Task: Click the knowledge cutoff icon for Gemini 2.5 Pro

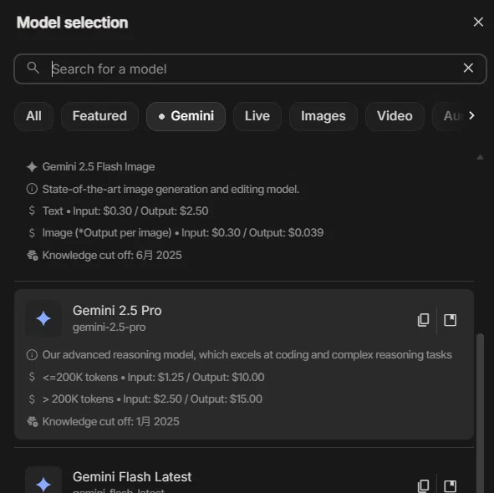Action: pyautogui.click(x=32, y=421)
